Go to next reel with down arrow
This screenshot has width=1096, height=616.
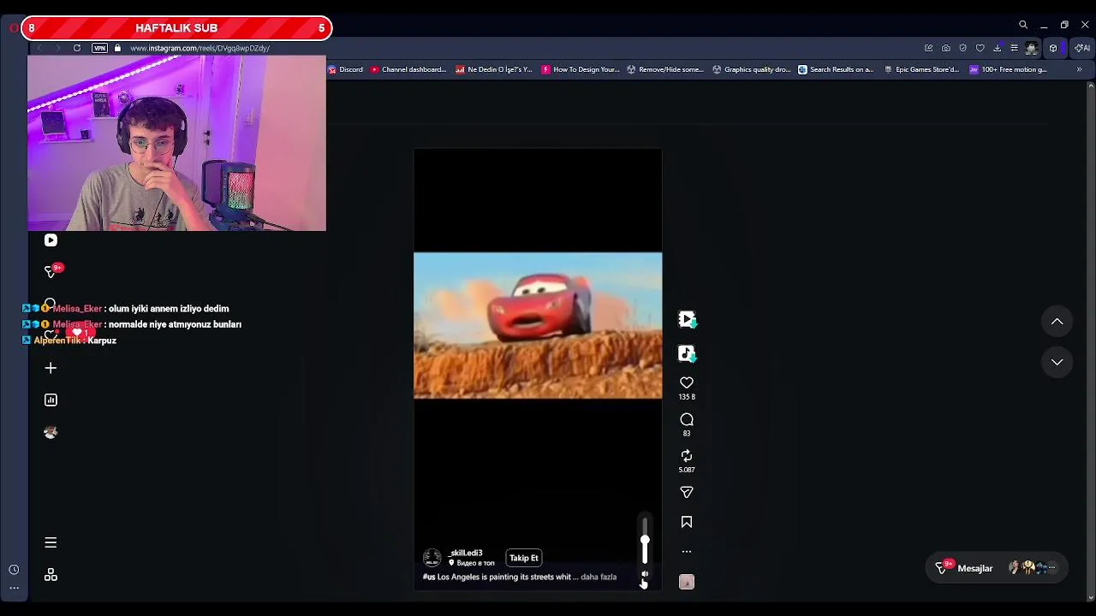point(1057,362)
